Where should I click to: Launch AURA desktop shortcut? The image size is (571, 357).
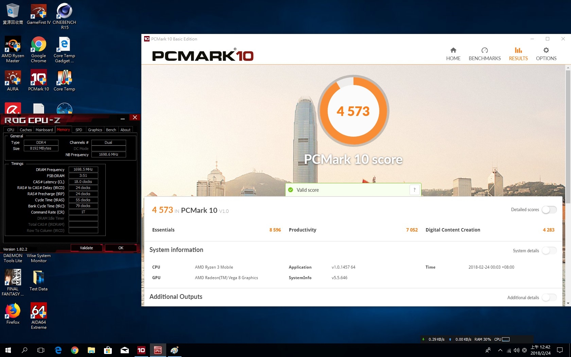click(x=13, y=81)
